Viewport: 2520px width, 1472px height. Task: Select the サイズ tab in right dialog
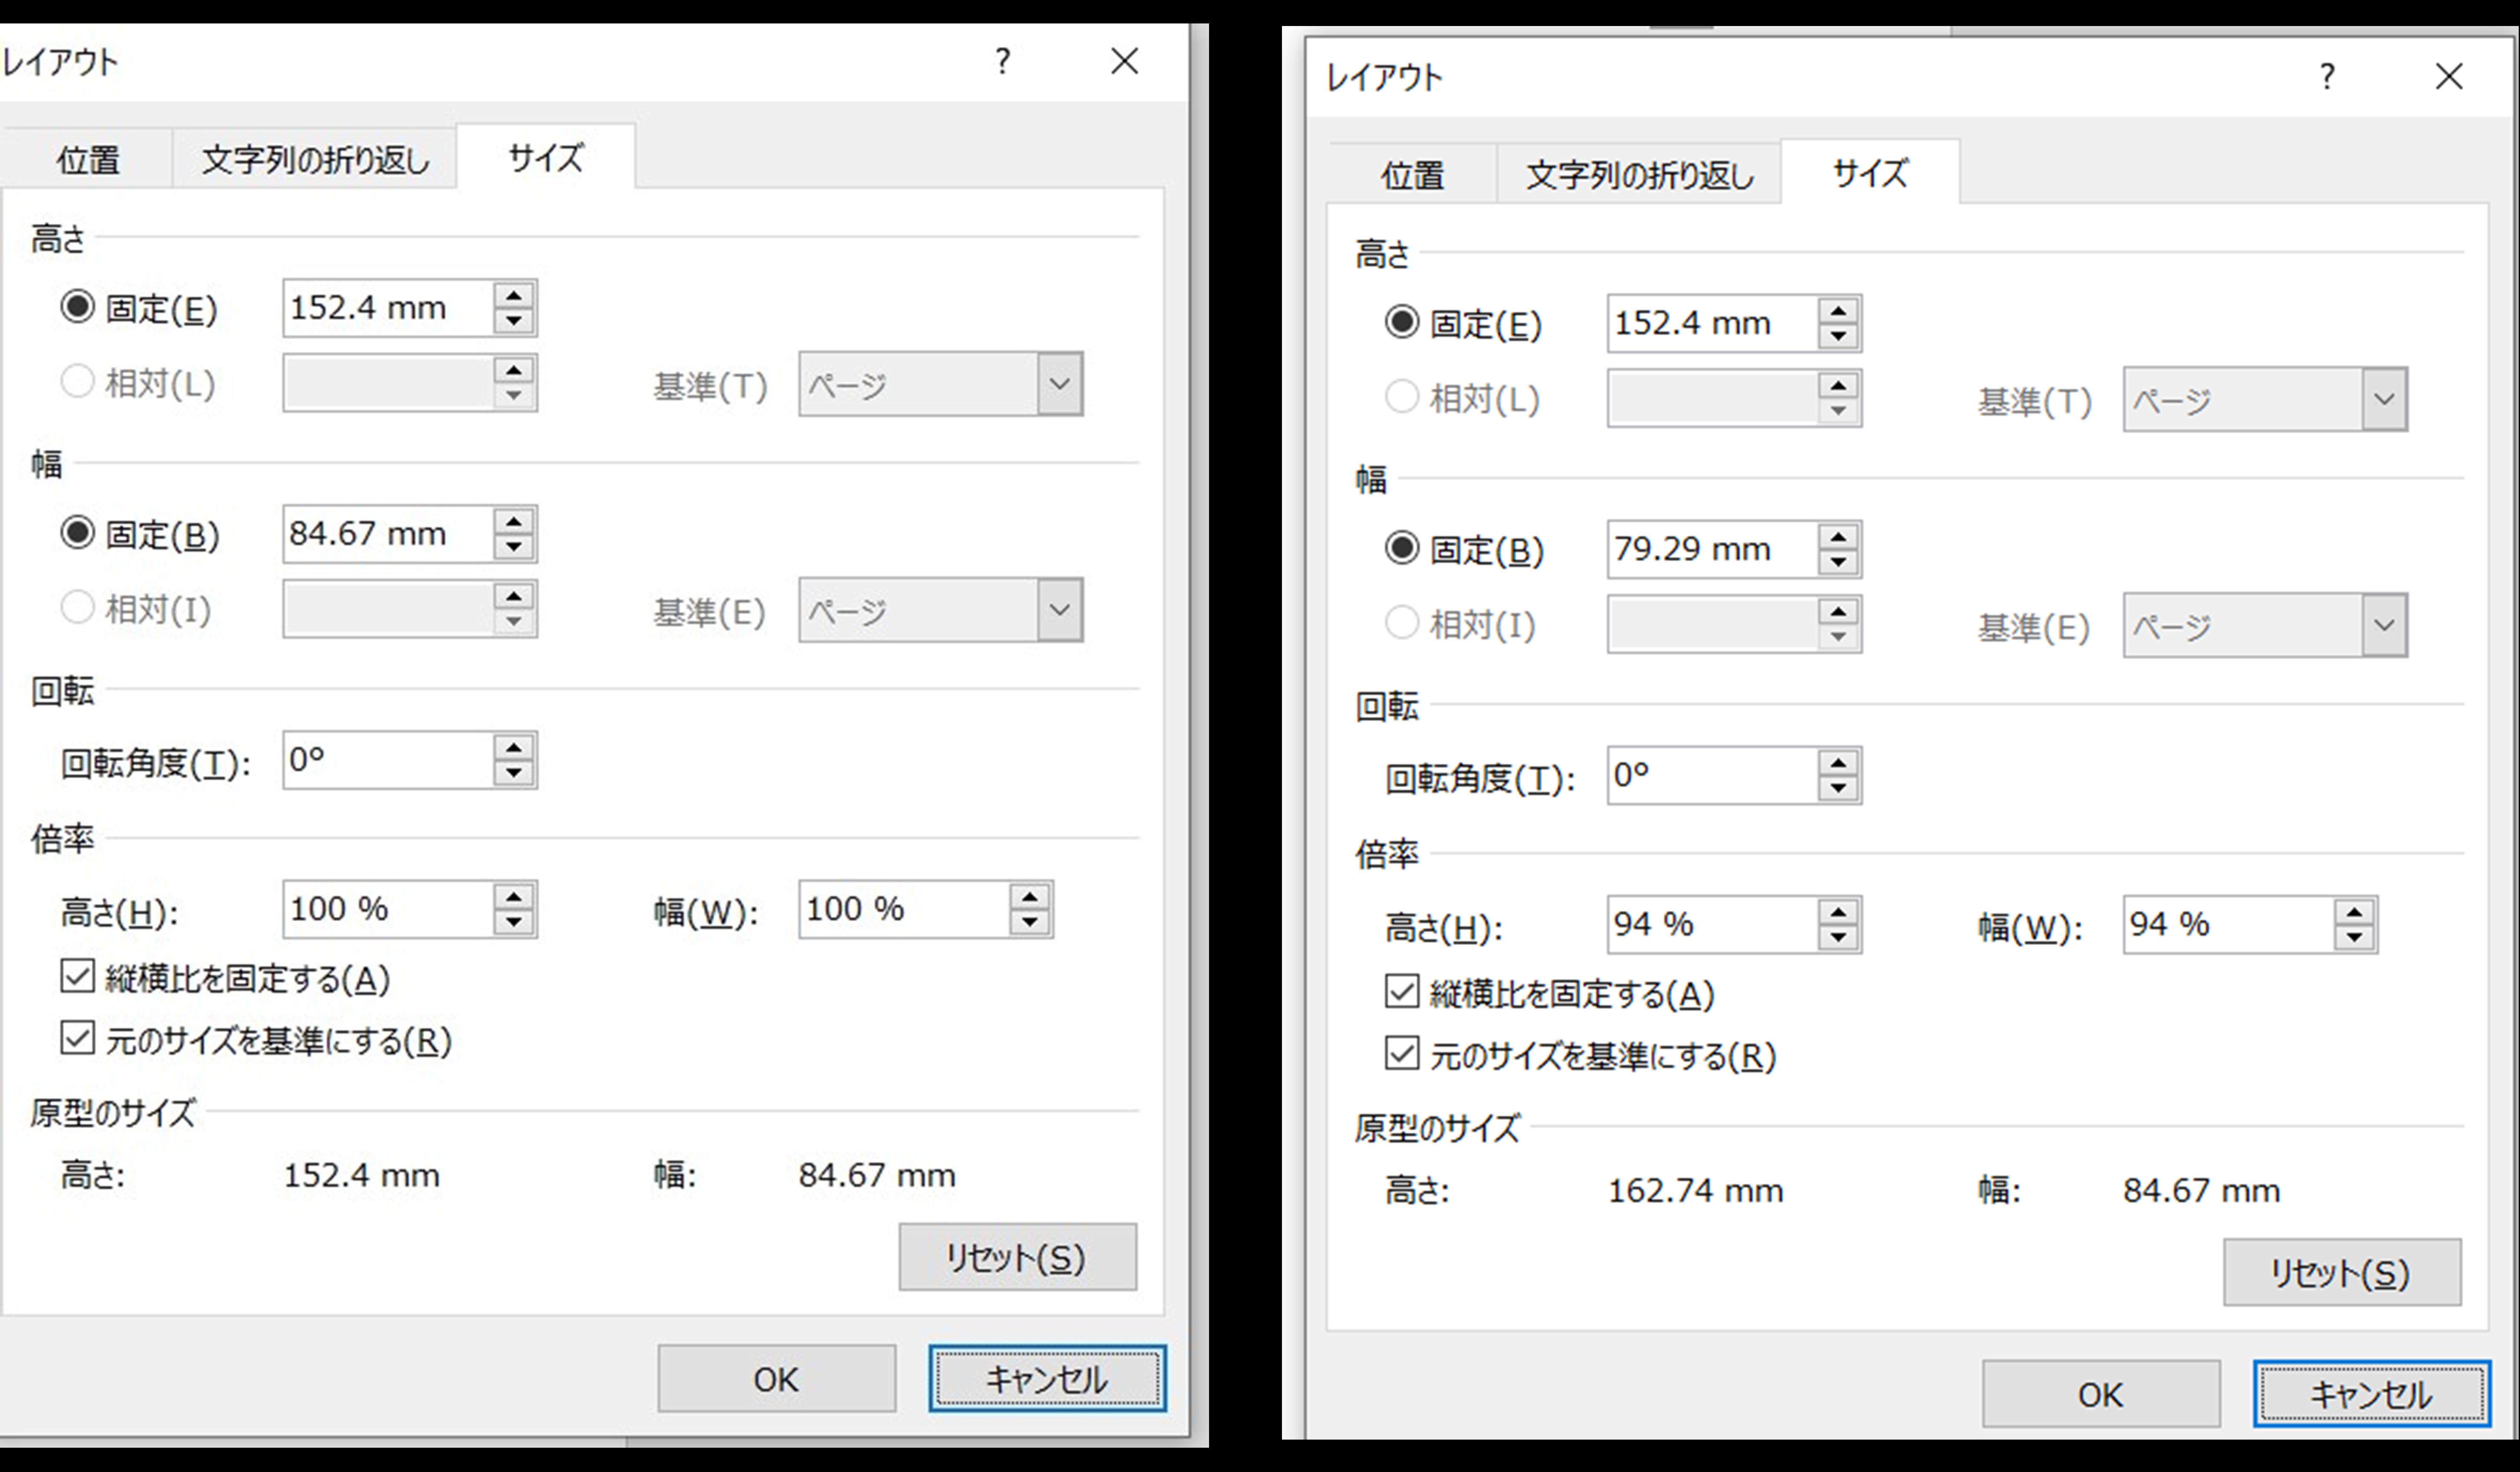[1870, 173]
